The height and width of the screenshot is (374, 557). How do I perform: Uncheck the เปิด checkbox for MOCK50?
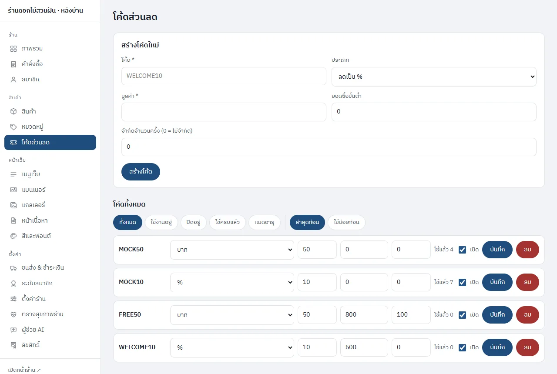(x=462, y=250)
